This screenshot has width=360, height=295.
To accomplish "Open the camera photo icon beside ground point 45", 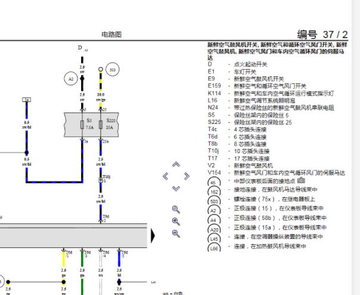I will [x=301, y=181].
